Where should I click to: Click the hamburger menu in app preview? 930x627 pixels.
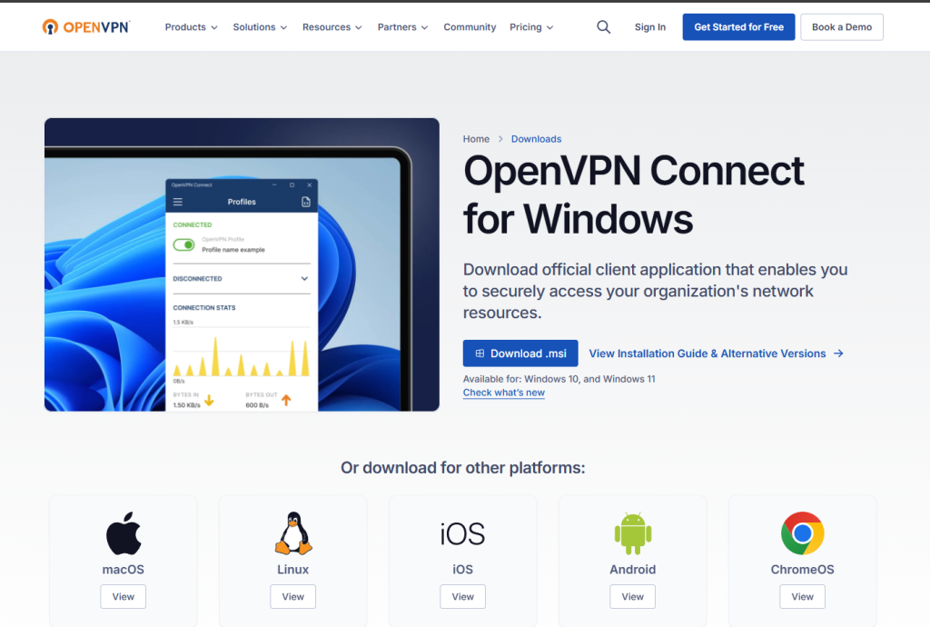click(x=178, y=202)
